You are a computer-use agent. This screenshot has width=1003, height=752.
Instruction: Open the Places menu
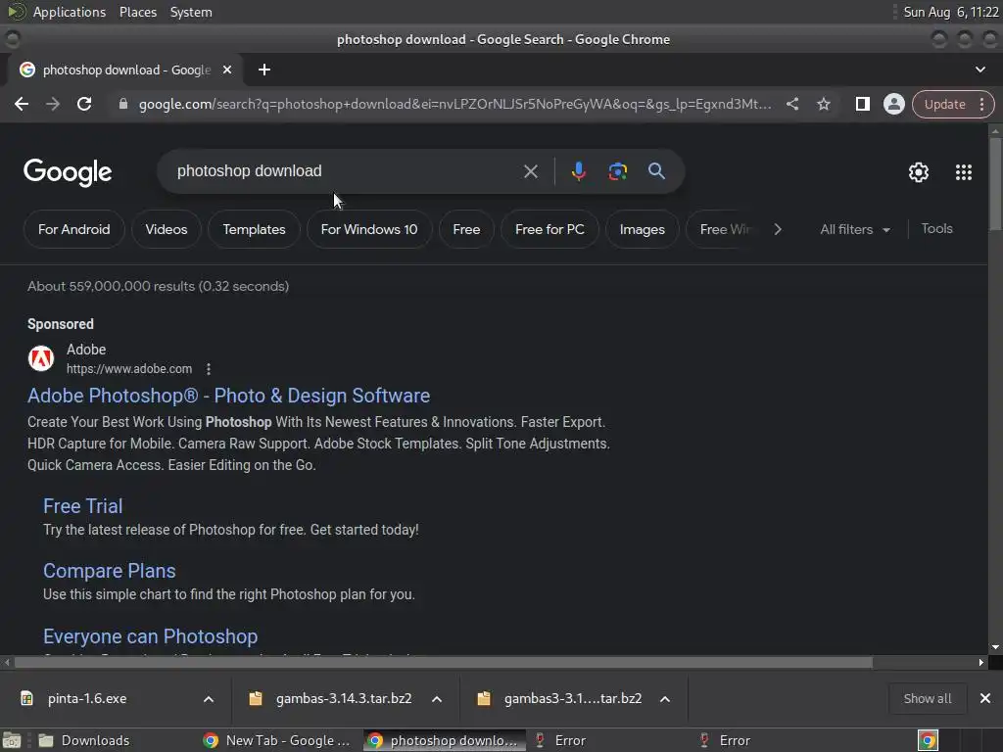pyautogui.click(x=137, y=12)
